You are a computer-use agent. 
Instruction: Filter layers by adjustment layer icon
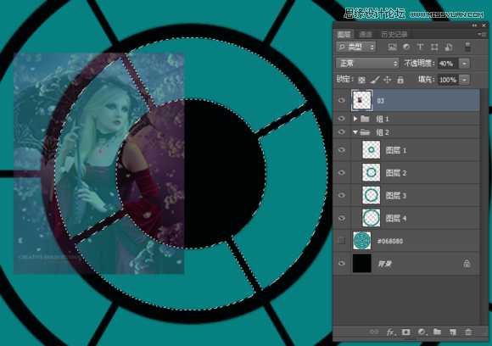(x=406, y=47)
